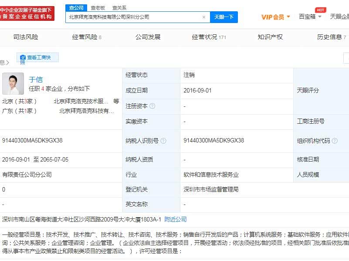Expand the 百宝箱 dropdown
This screenshot has height=261, width=349.
click(x=310, y=17)
